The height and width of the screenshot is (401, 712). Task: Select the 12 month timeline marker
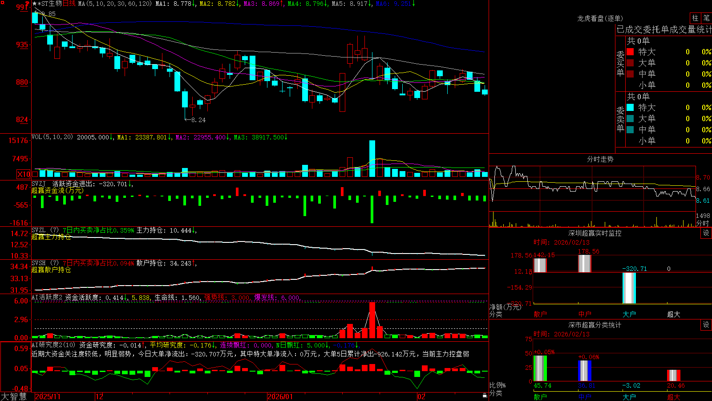(x=100, y=397)
